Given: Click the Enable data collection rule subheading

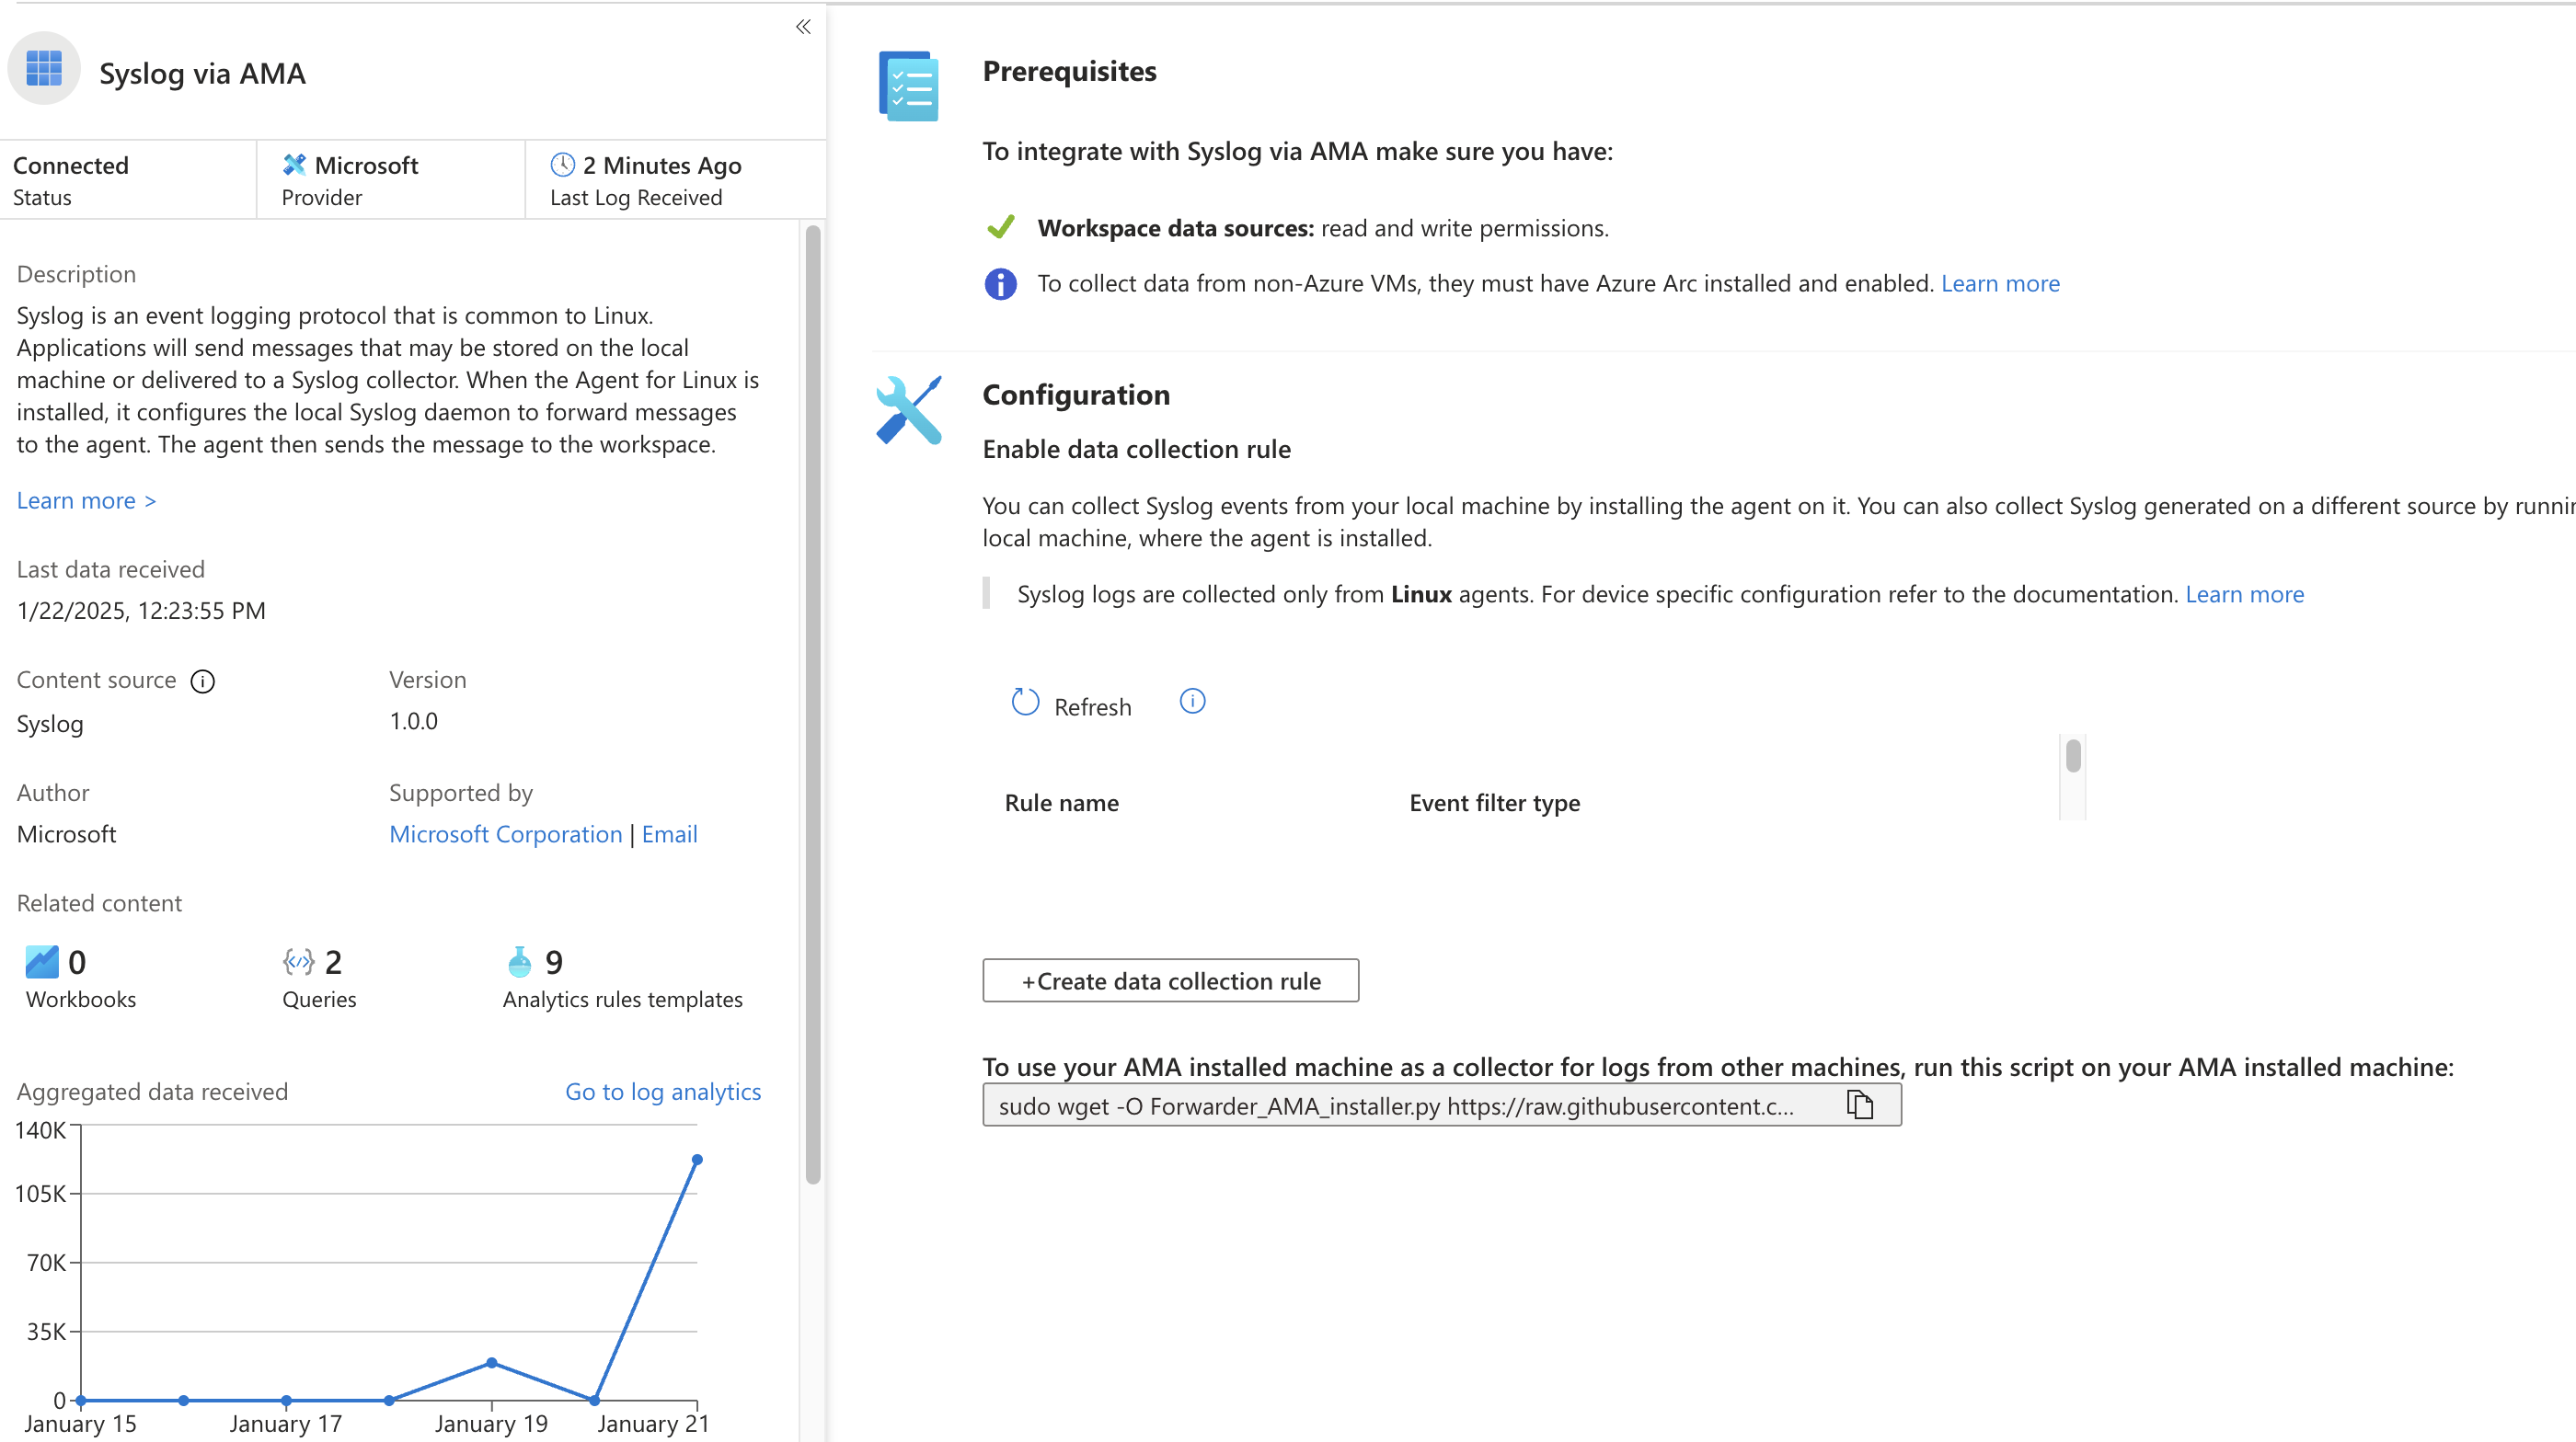Looking at the screenshot, I should [x=1136, y=450].
